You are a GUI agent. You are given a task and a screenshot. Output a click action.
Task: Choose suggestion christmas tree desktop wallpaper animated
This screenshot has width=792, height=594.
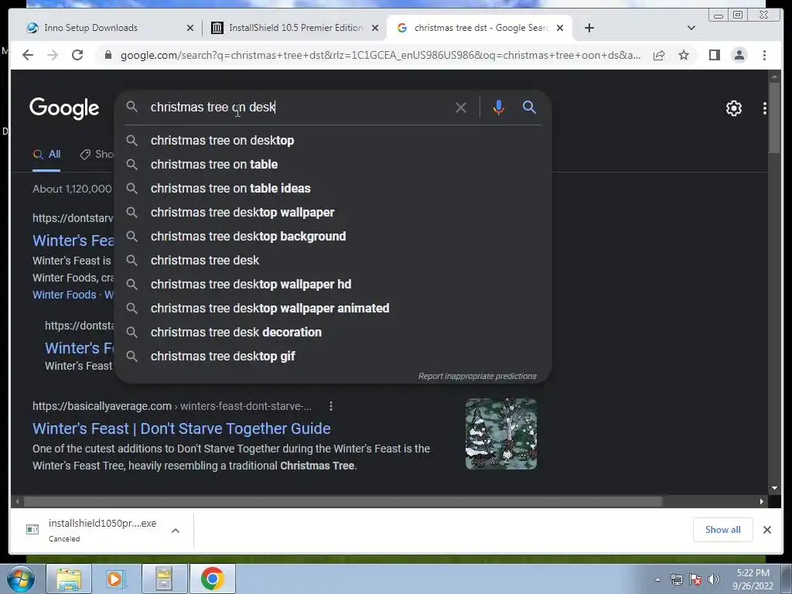(x=333, y=308)
